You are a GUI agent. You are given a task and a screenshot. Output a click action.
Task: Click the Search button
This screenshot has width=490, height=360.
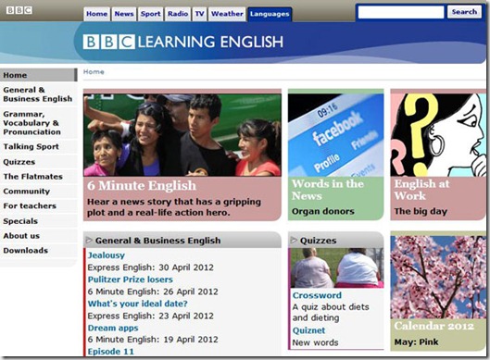[464, 12]
